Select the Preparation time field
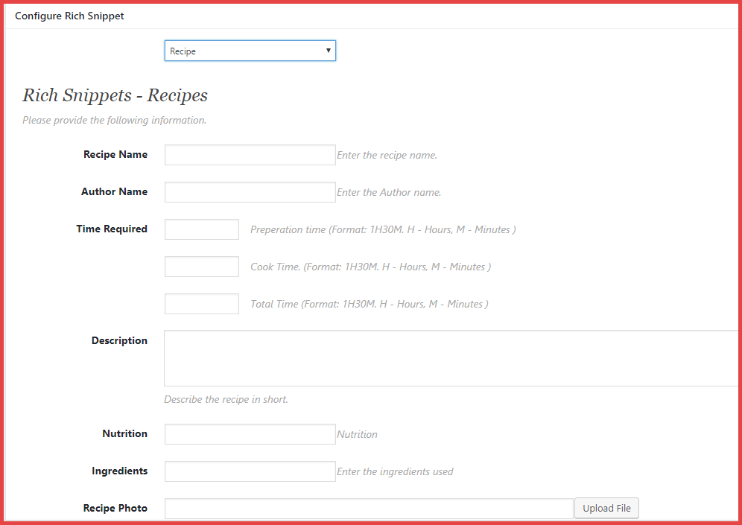 201,229
